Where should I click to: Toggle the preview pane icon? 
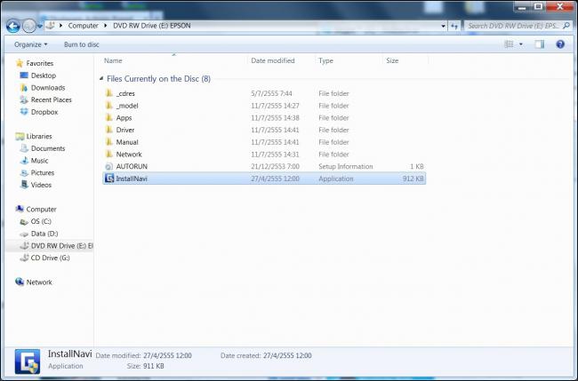pos(539,44)
